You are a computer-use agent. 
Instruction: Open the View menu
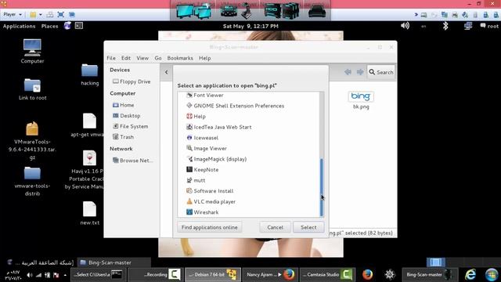pos(142,58)
